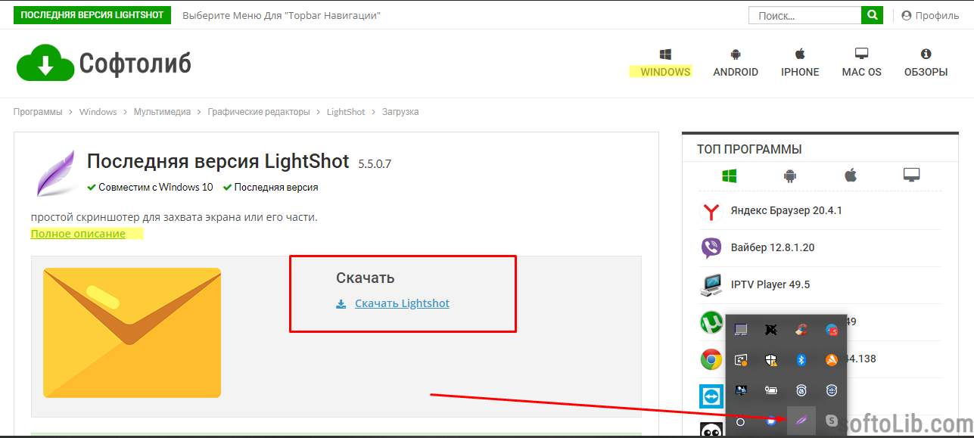
Task: Focus the Поиск search field
Action: coord(805,15)
